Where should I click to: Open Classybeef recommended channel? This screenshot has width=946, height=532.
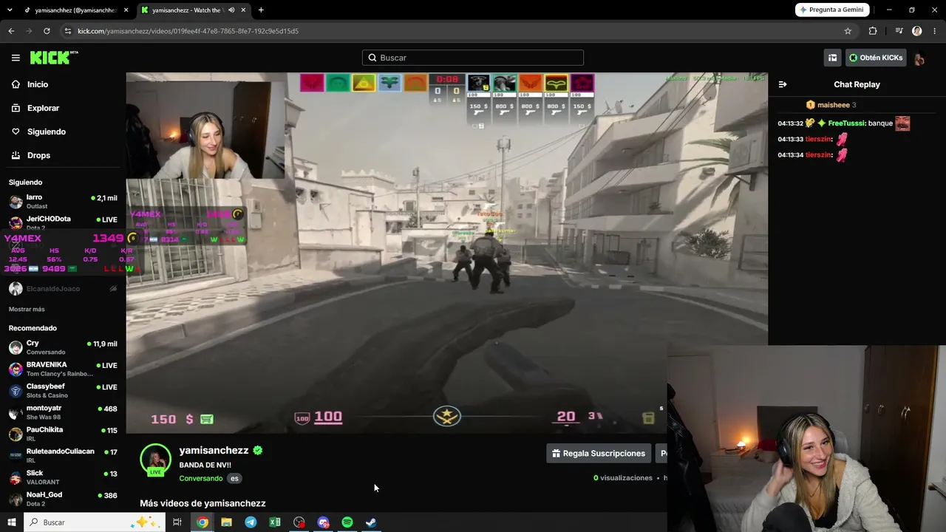63,390
